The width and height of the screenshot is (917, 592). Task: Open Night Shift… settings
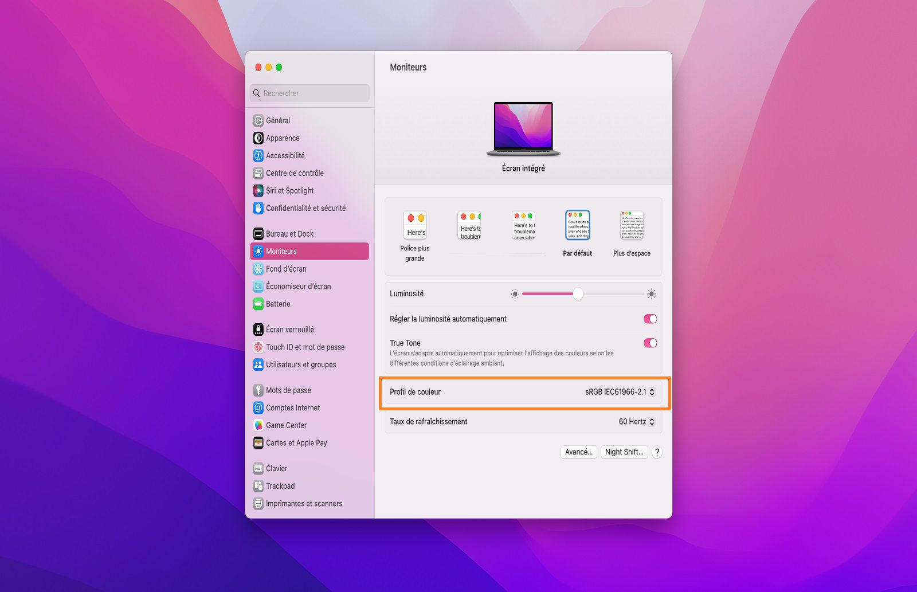click(x=624, y=452)
